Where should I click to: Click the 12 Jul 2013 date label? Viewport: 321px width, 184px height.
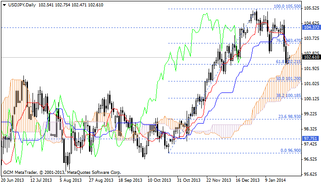[41, 180]
